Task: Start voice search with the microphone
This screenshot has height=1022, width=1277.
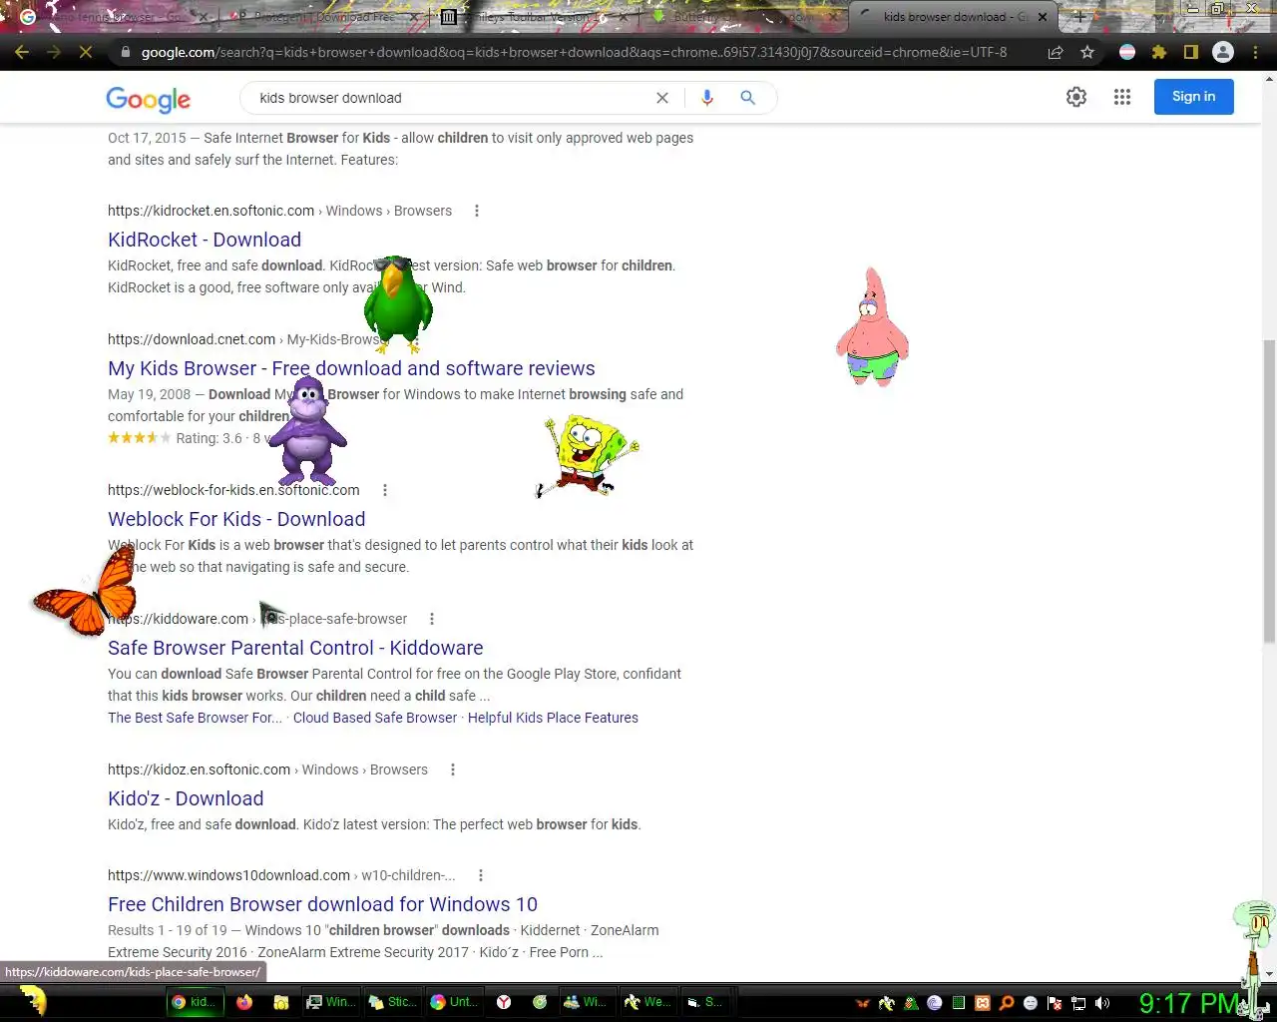Action: coord(707,98)
